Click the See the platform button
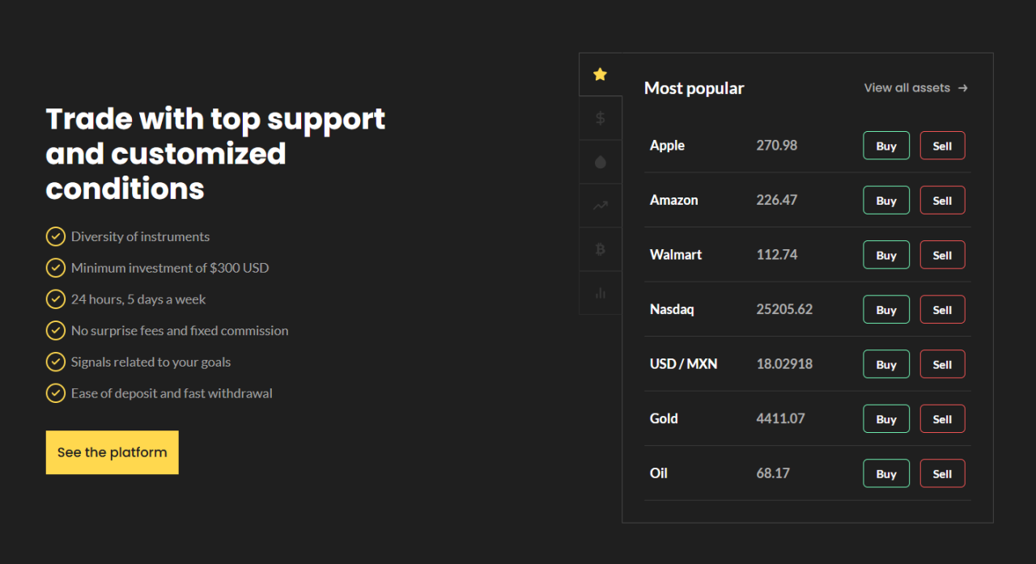The width and height of the screenshot is (1036, 564). [112, 452]
